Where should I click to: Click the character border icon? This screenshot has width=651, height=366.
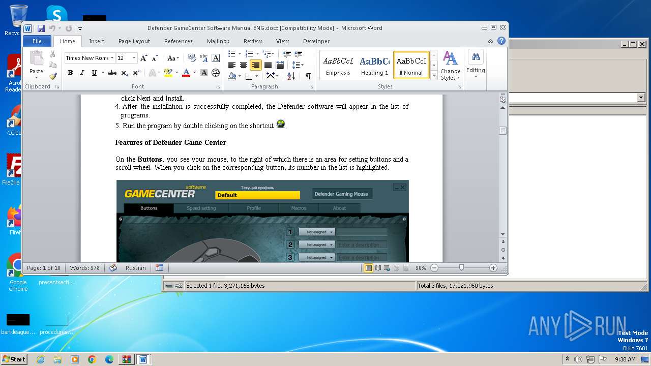(x=216, y=58)
